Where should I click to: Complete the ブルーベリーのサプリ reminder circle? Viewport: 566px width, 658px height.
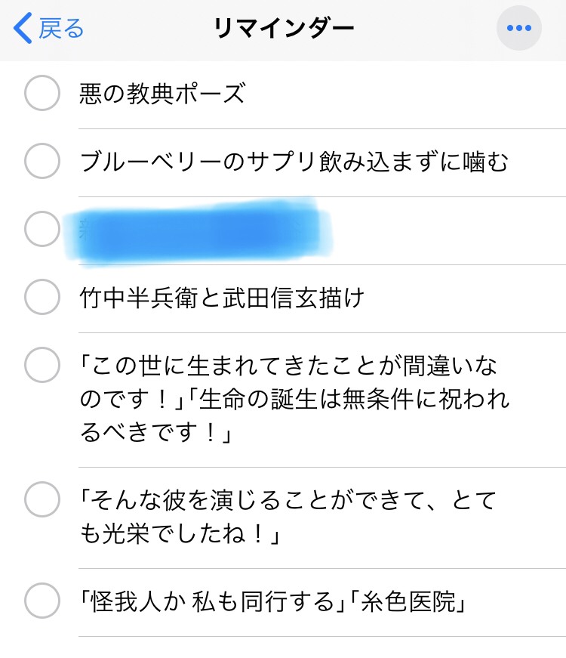pos(42,162)
